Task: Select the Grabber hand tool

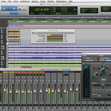Action: 14,9
